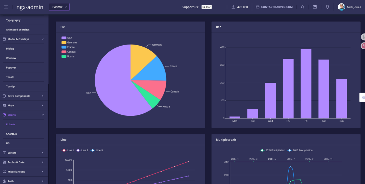Click the Auth lock icon
Screen dimensions: 365x184
4,181
